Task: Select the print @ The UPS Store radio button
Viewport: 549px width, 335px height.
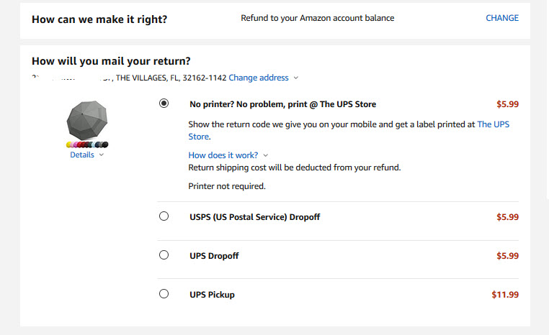Action: [x=164, y=104]
